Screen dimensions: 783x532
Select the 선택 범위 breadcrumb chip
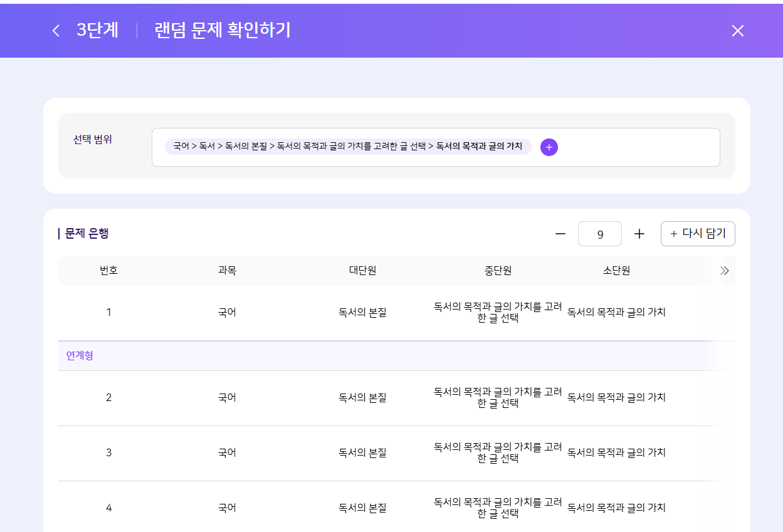point(348,147)
